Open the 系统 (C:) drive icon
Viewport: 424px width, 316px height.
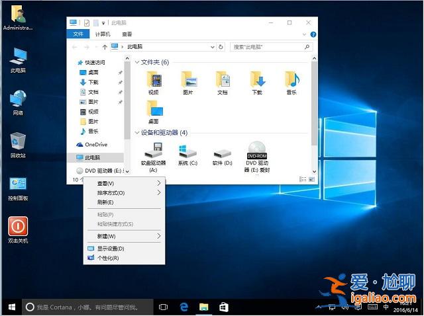click(187, 151)
